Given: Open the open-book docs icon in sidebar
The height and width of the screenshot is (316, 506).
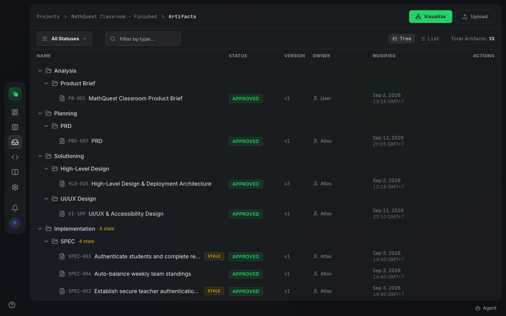Looking at the screenshot, I should point(15,172).
